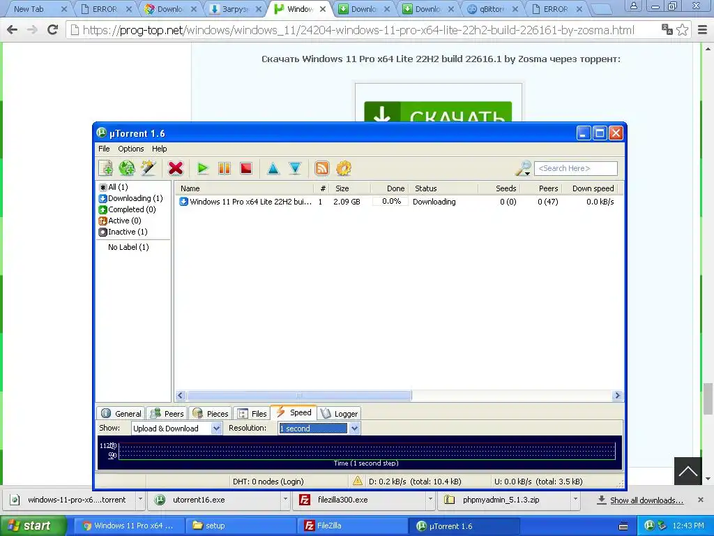Click the Add Torrent toolbar icon
Image resolution: width=714 pixels, height=536 pixels.
(106, 168)
